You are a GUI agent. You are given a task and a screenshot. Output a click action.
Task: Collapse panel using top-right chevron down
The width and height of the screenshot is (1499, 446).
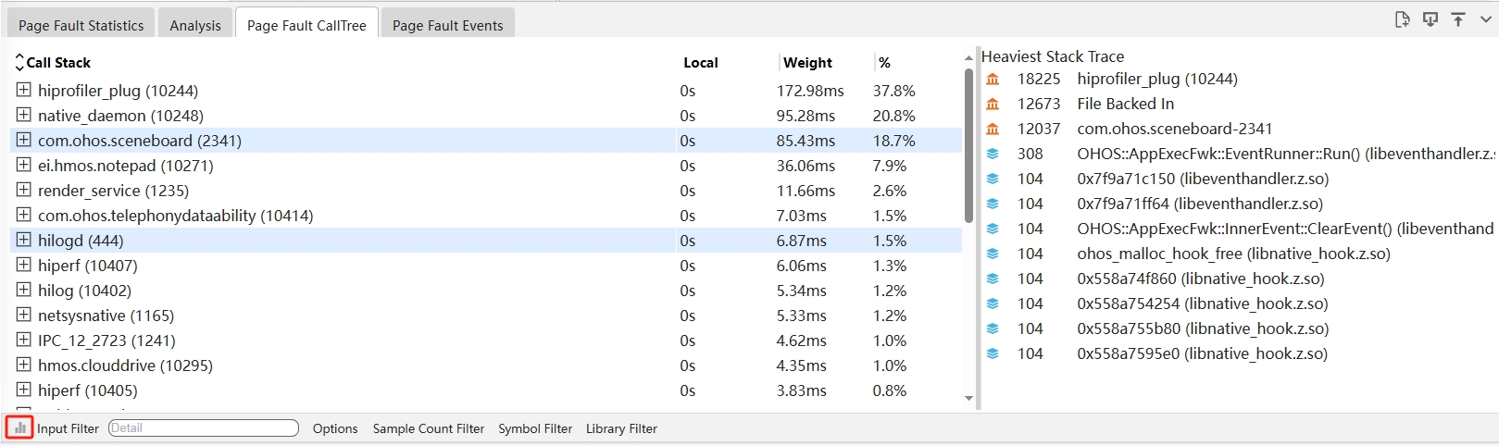(x=1485, y=19)
